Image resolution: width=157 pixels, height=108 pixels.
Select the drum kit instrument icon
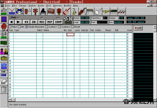[20, 11]
